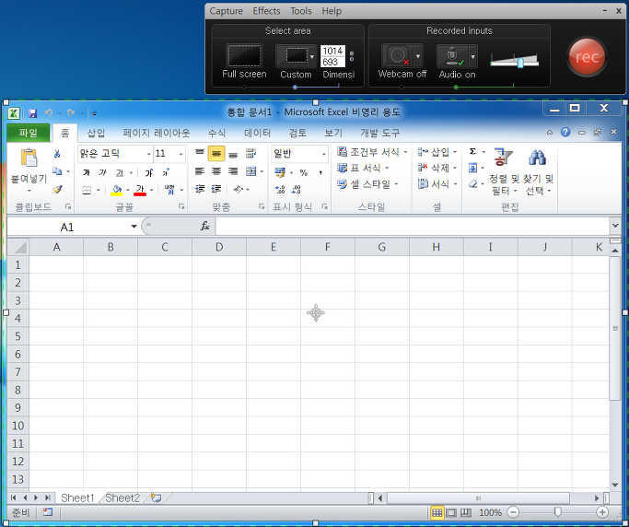This screenshot has height=527, width=629.
Task: Open Sort and Filter (정렬 및 필터)
Action: click(x=503, y=172)
